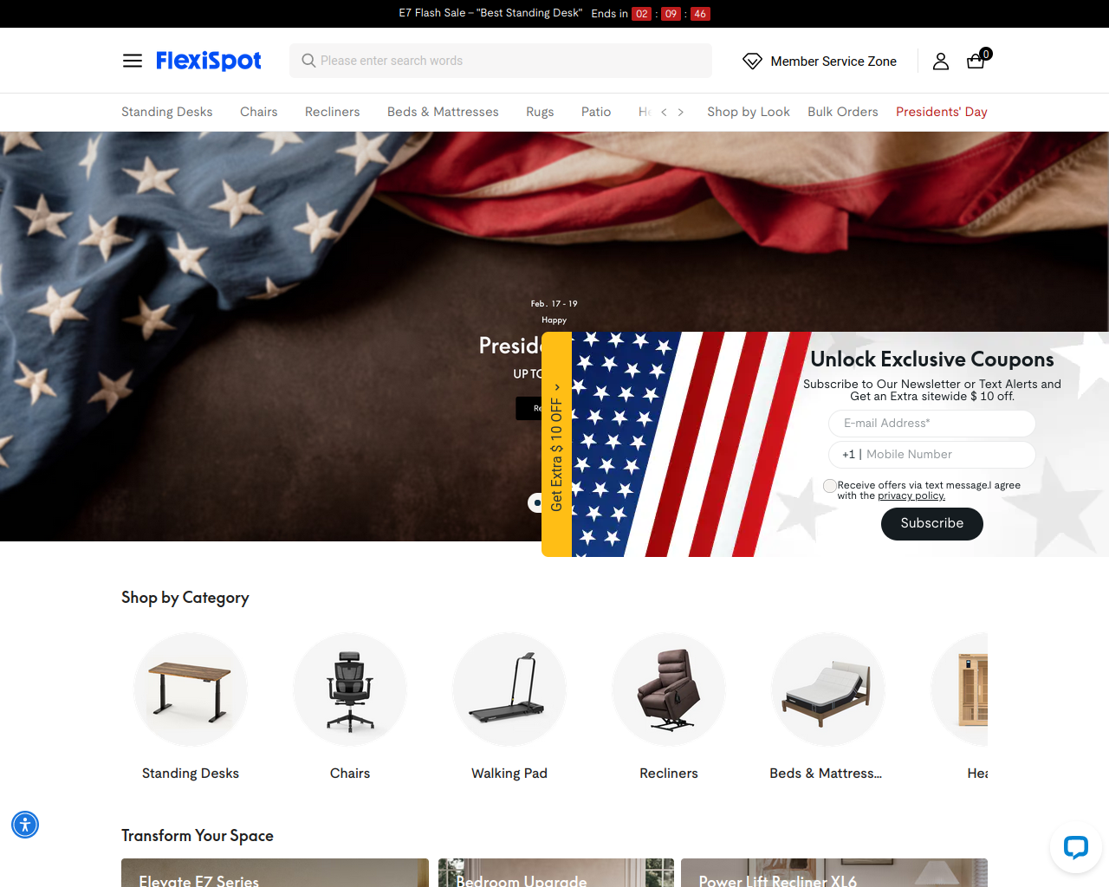Open the shopping cart icon

976,60
